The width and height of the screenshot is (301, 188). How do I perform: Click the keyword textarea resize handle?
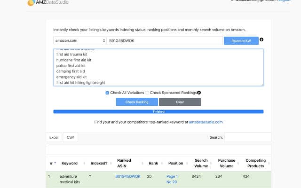tap(262, 85)
